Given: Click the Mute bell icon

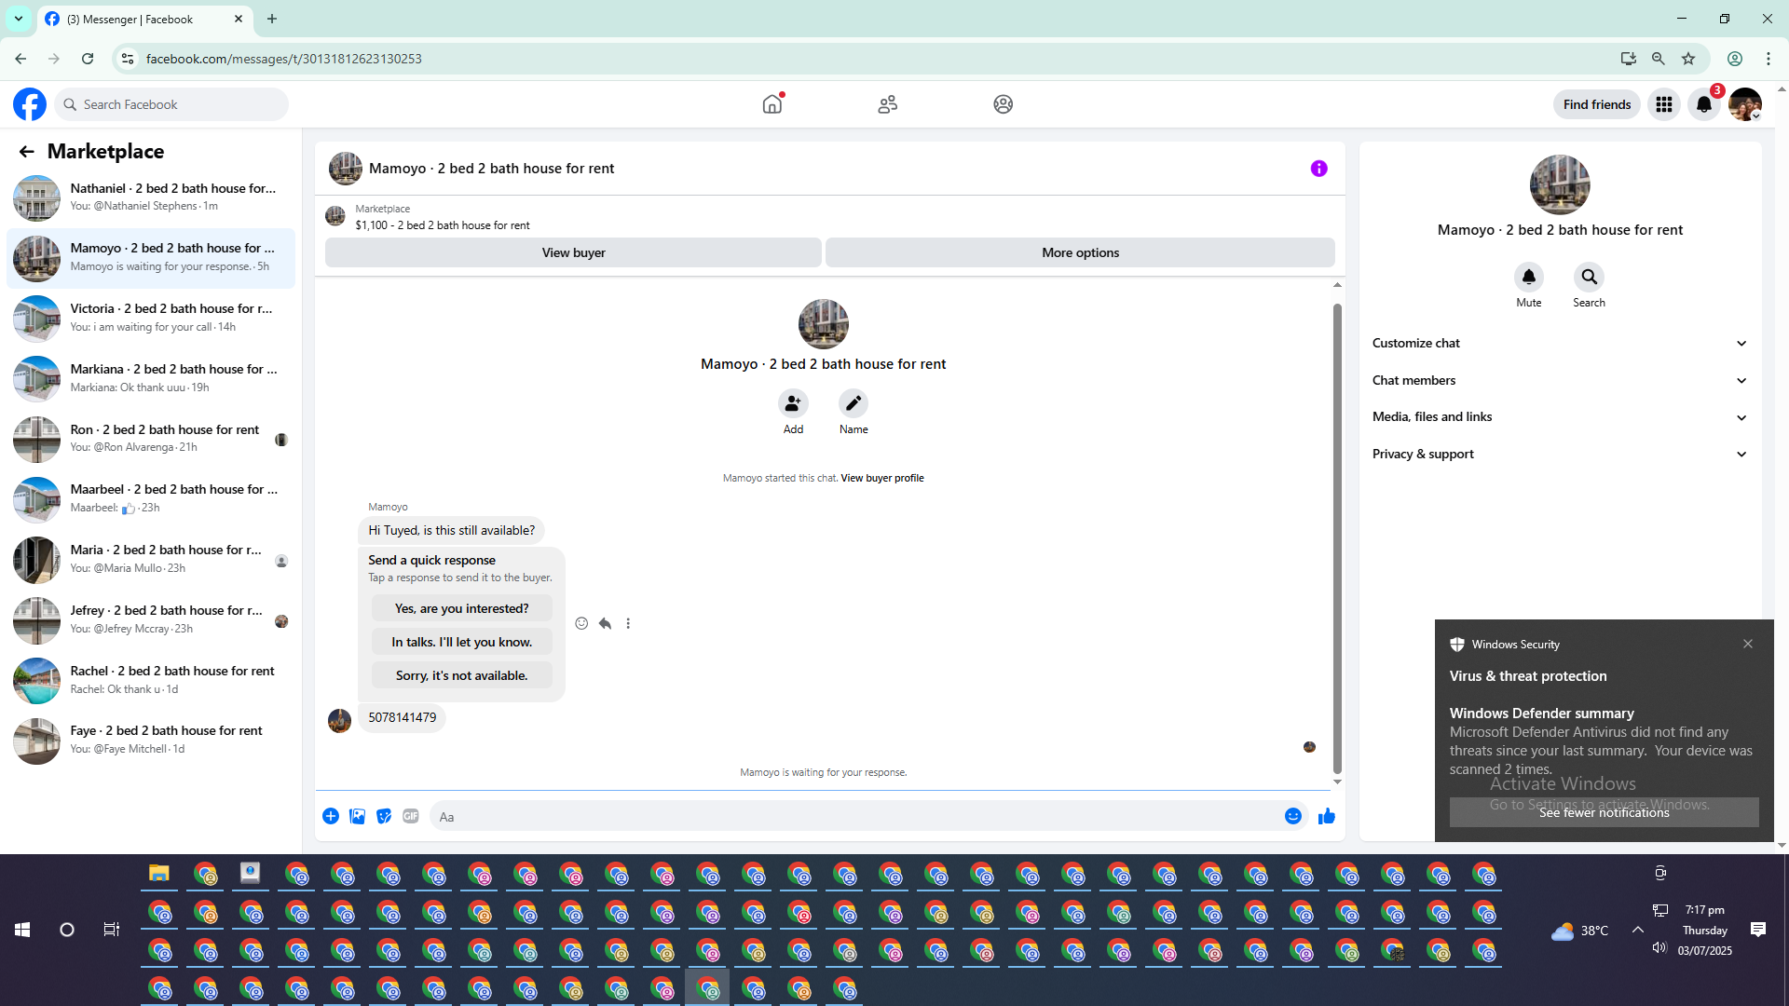Looking at the screenshot, I should 1528,278.
